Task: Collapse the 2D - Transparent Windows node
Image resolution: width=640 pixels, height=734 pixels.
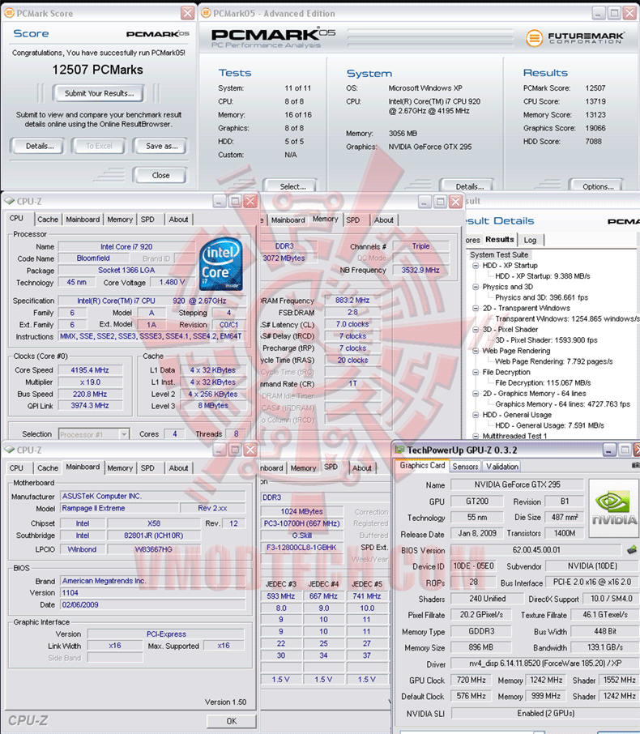Action: (x=476, y=308)
